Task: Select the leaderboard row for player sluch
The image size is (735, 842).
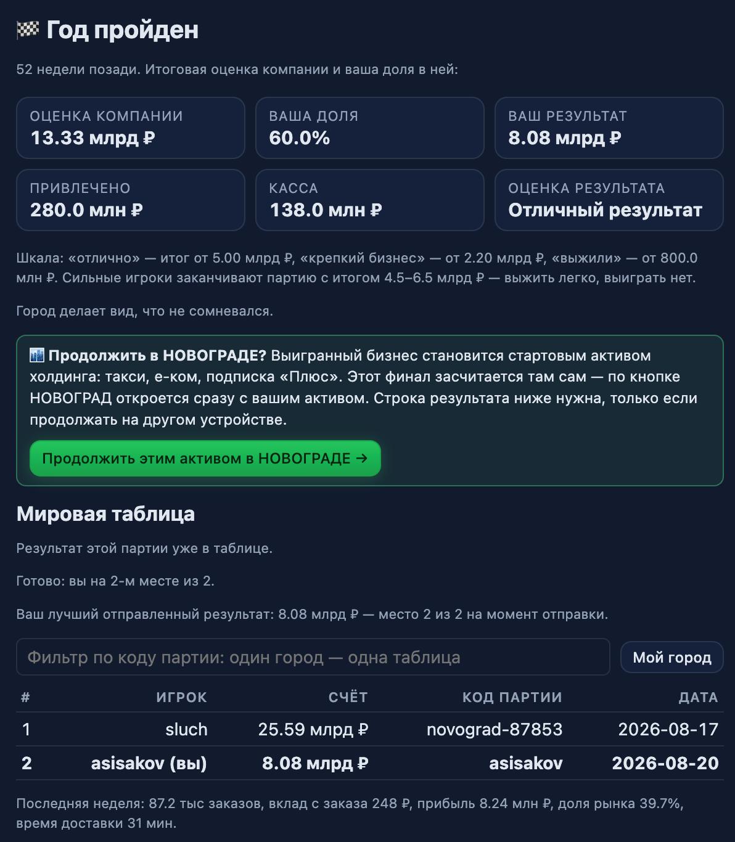Action: [370, 729]
